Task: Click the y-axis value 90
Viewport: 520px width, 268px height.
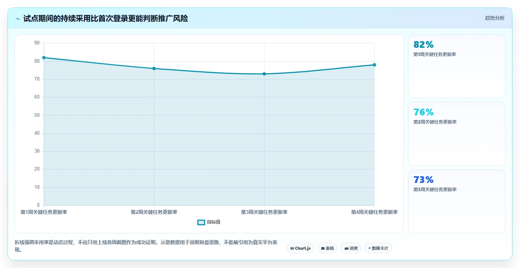Action: pyautogui.click(x=37, y=43)
